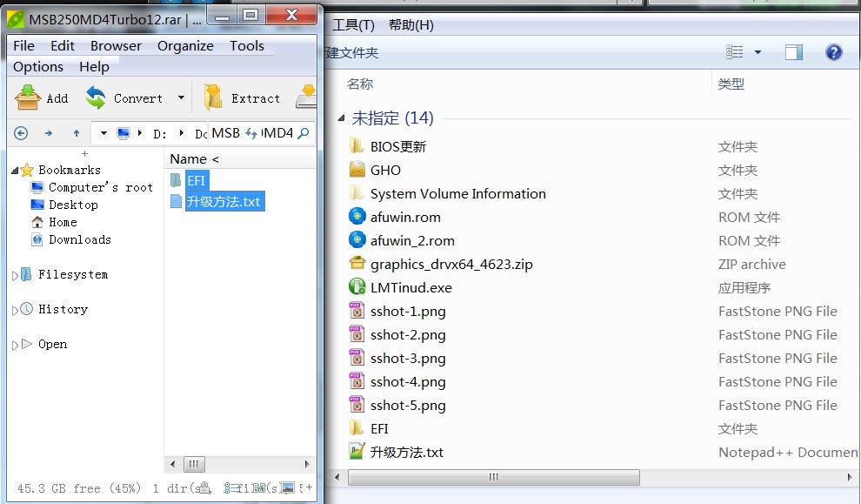Go back with the circled arrow
This screenshot has width=861, height=504.
point(21,133)
